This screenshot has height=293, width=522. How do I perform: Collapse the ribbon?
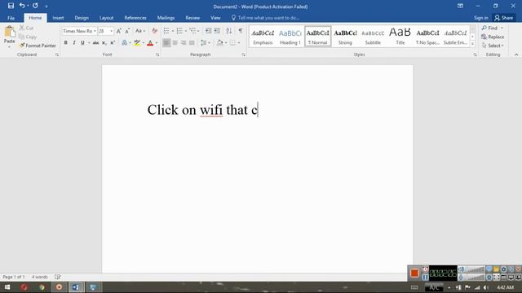[x=516, y=55]
